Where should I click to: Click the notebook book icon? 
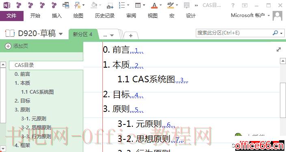click(10, 34)
